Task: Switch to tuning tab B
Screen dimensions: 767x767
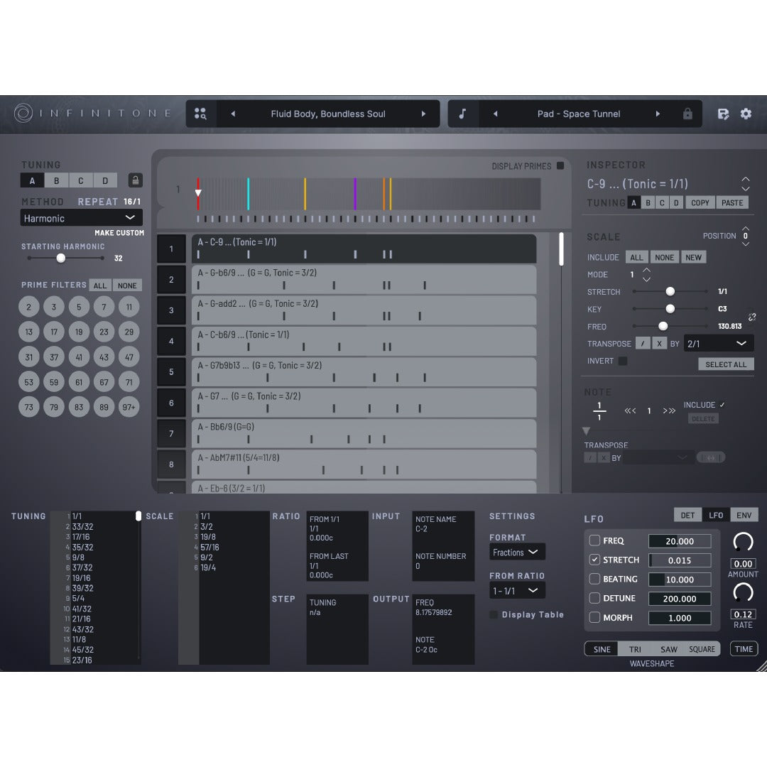Action: tap(57, 180)
